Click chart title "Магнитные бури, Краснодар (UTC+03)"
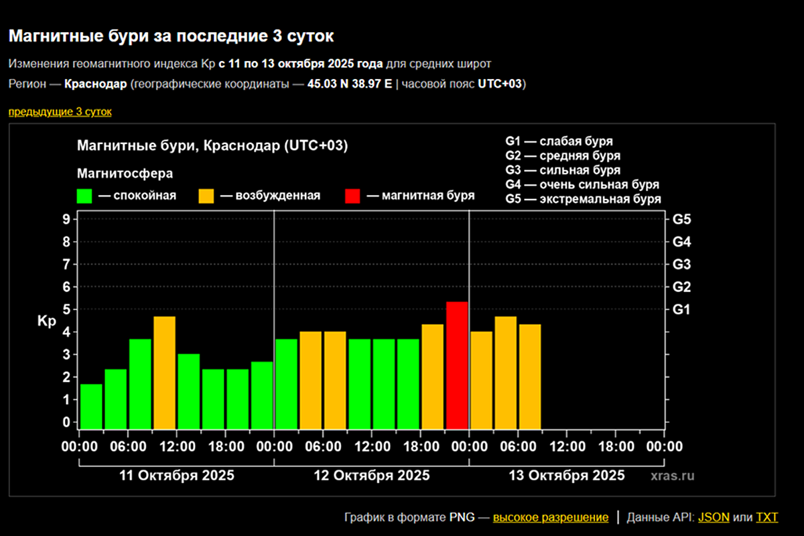This screenshot has width=804, height=536. (212, 146)
